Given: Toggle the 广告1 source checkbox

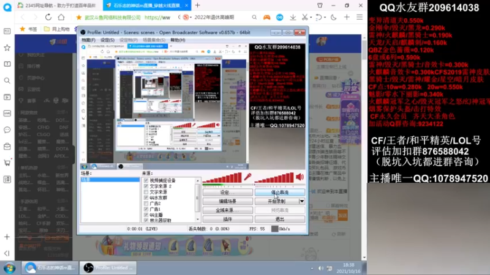Looking at the screenshot, I should click(x=146, y=209).
